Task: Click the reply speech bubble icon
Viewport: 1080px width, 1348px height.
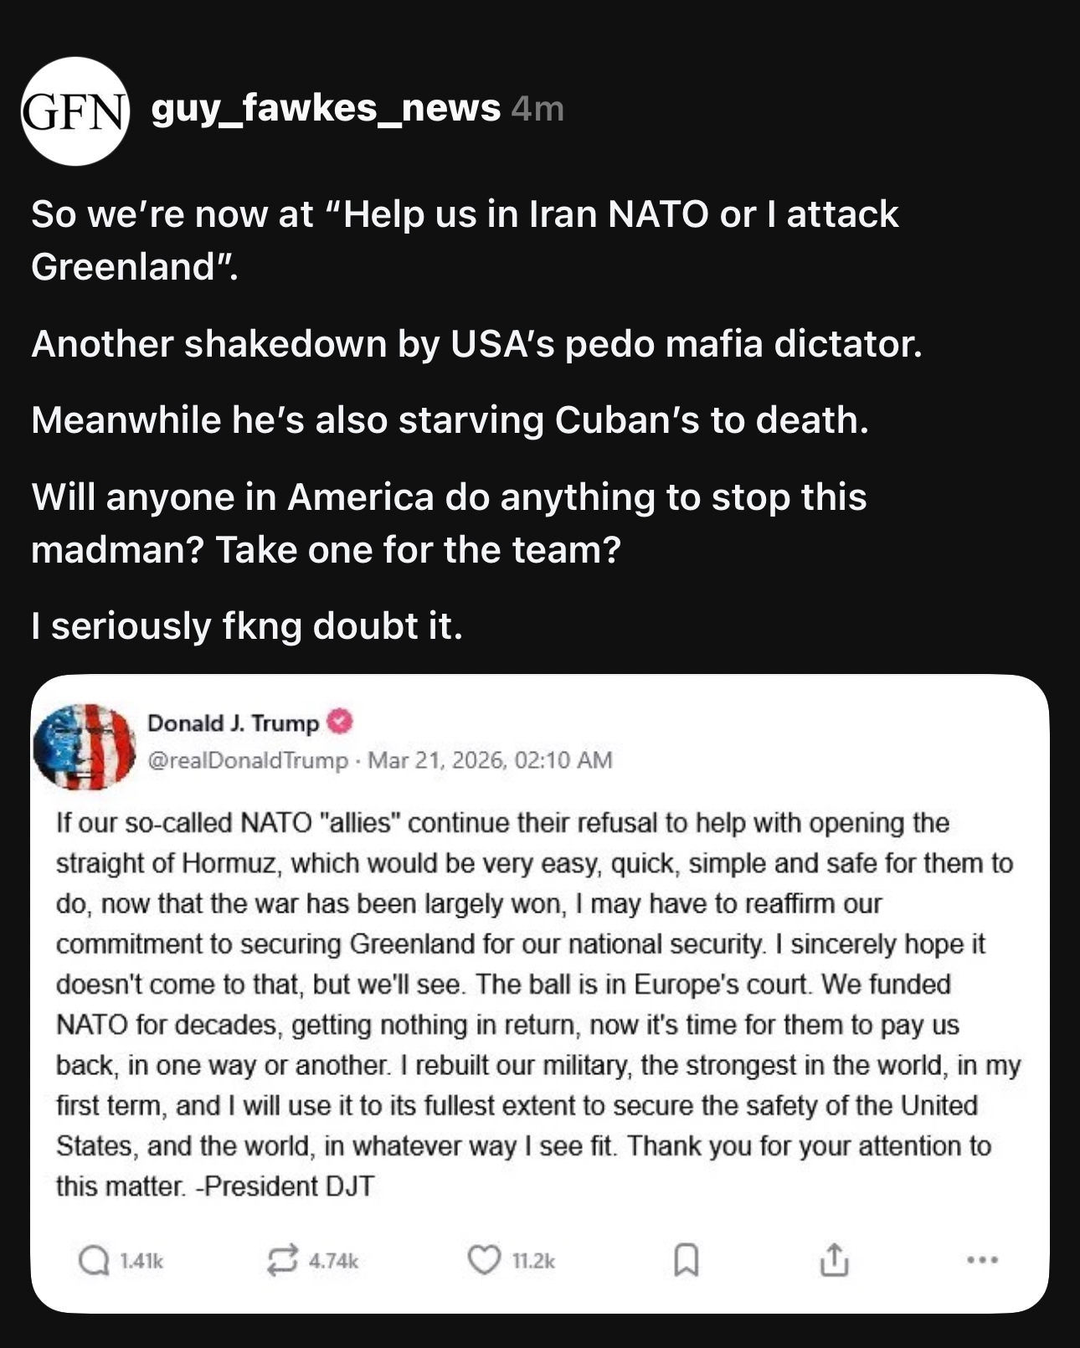Action: coord(93,1260)
